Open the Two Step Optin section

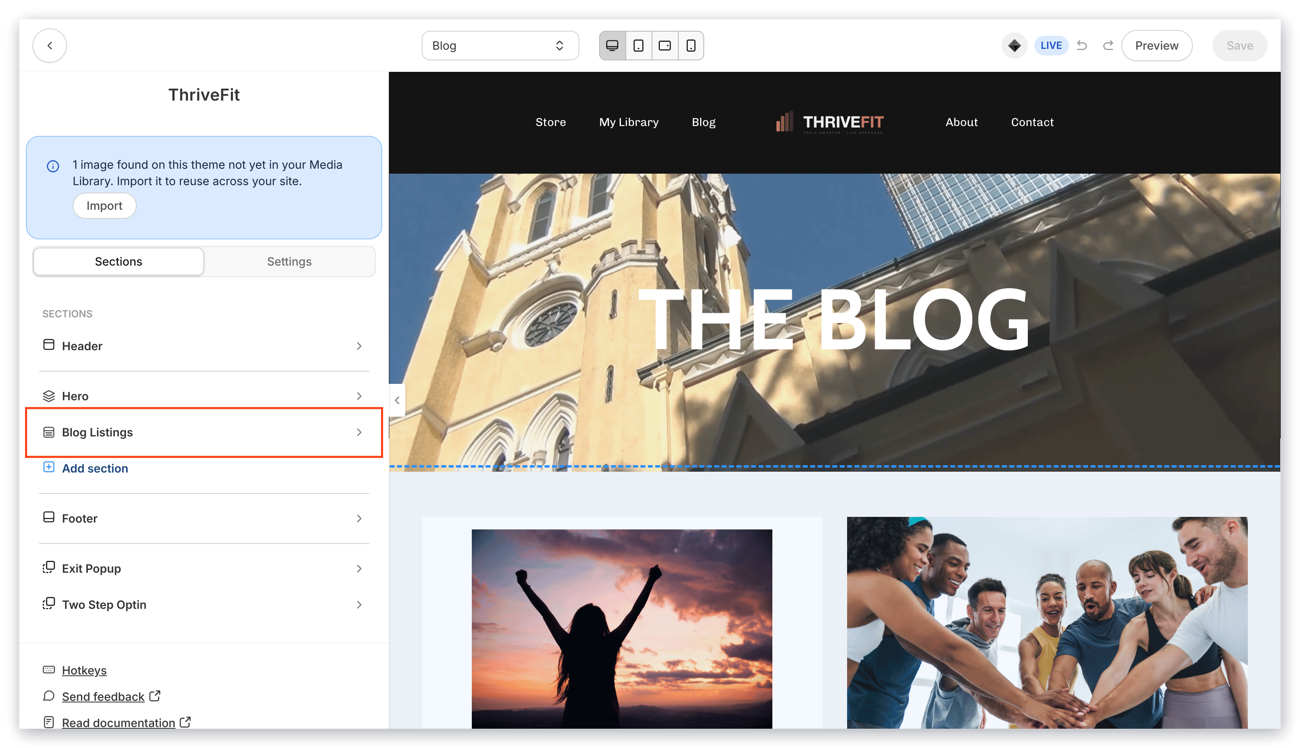click(204, 604)
